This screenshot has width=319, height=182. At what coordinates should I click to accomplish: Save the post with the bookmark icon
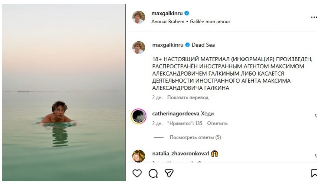(314, 172)
